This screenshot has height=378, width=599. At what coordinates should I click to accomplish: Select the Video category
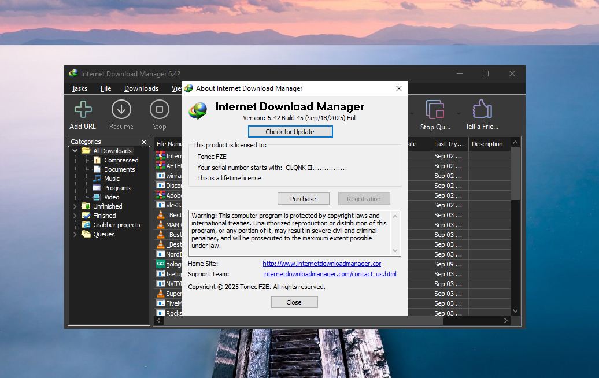pyautogui.click(x=112, y=197)
